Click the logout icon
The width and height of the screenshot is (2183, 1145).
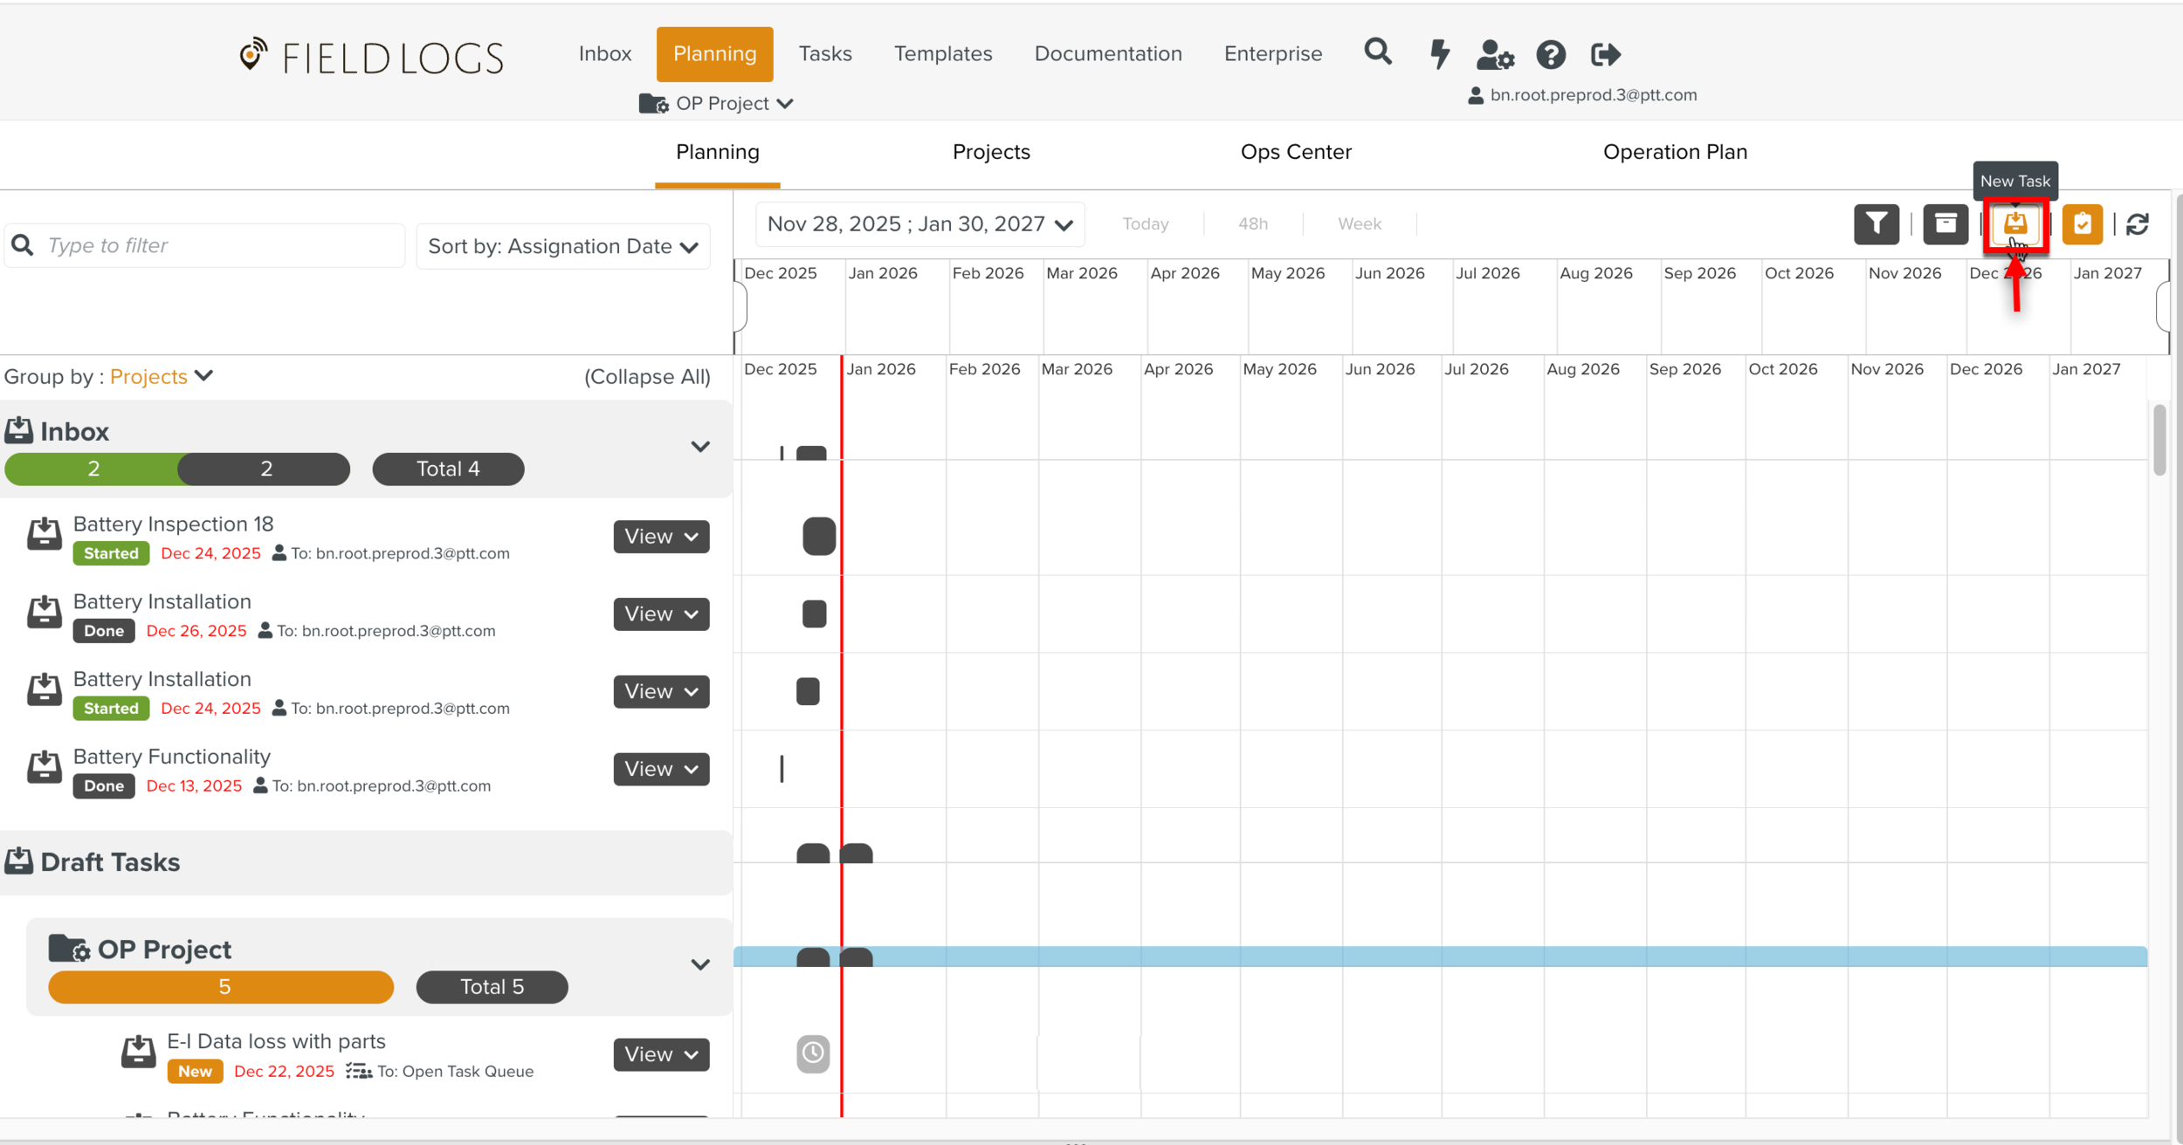click(x=1605, y=55)
